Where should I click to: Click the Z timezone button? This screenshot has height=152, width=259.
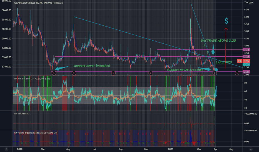6,149
